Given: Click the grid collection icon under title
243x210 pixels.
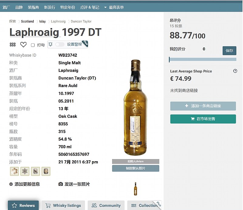Looking at the screenshot, I should coord(12,45).
